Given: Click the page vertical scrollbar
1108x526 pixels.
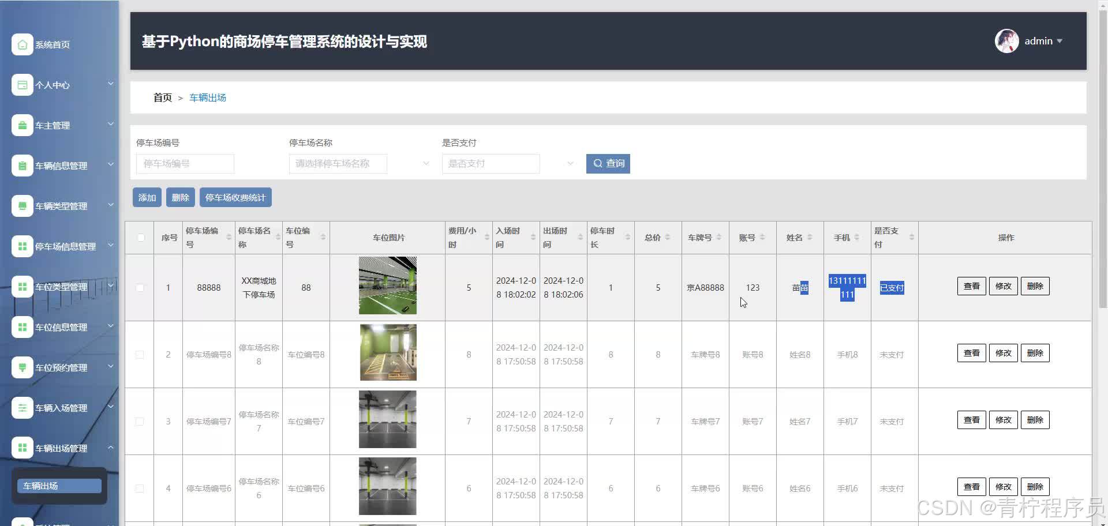Looking at the screenshot, I should [1102, 173].
